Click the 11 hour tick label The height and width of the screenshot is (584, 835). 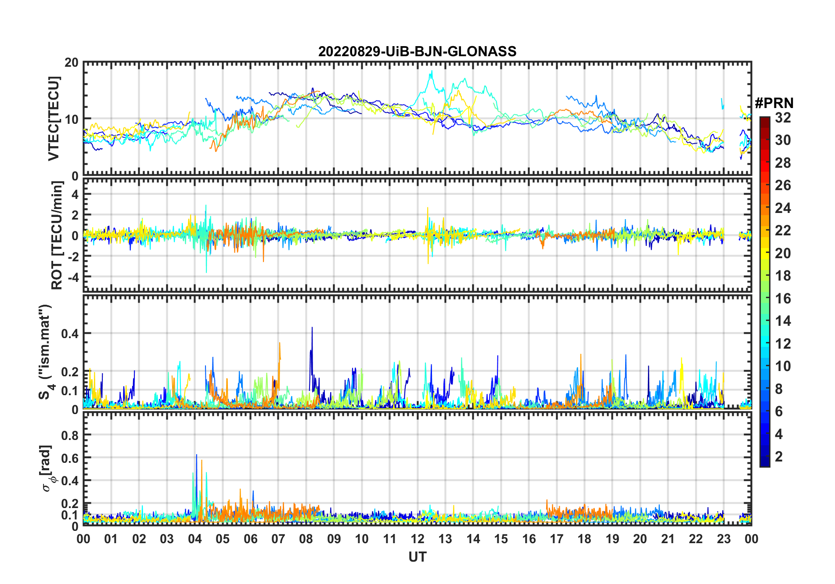pyautogui.click(x=390, y=539)
